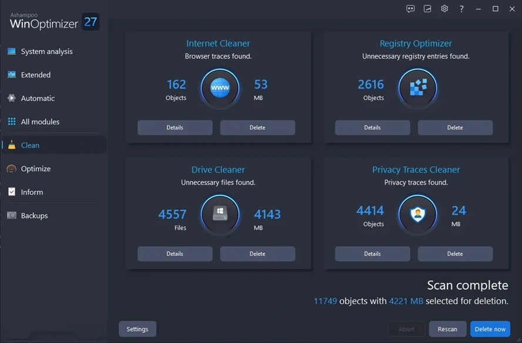Click the Registry Optimizer blocks icon
The image size is (522, 343).
(x=417, y=88)
